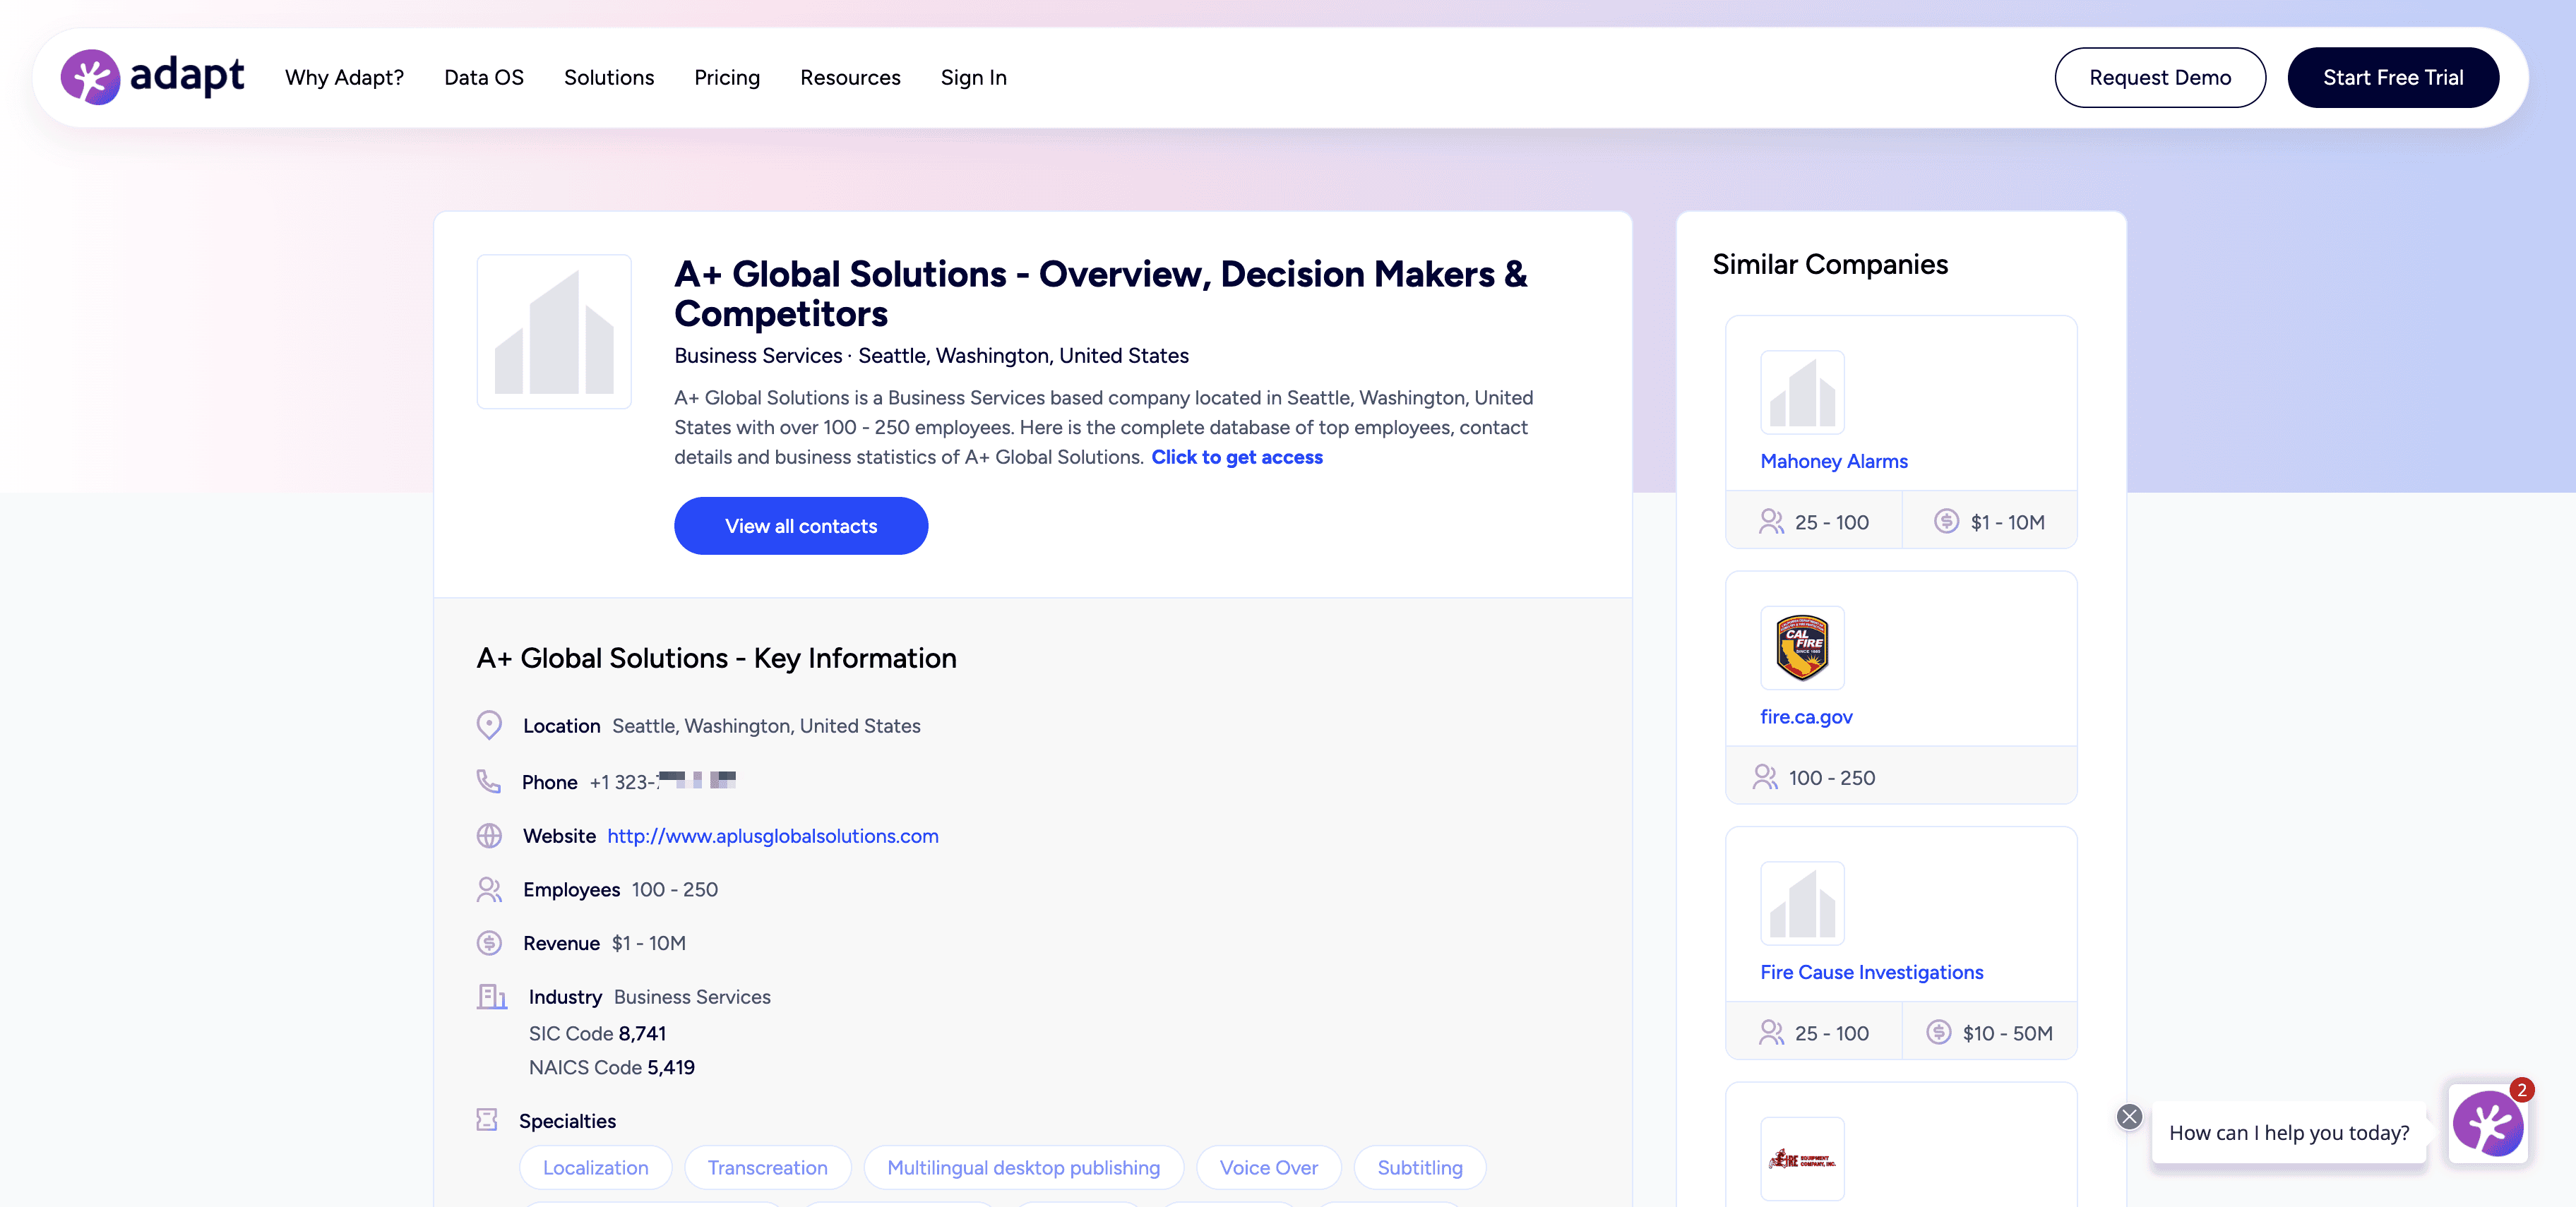Select the Localization specialty tag
The image size is (2576, 1207).
pyautogui.click(x=595, y=1167)
